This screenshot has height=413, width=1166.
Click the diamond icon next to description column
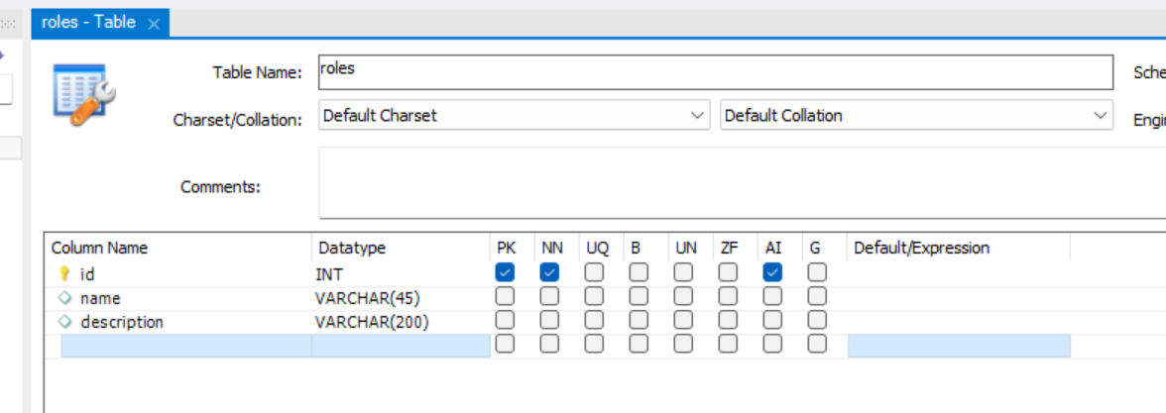65,322
